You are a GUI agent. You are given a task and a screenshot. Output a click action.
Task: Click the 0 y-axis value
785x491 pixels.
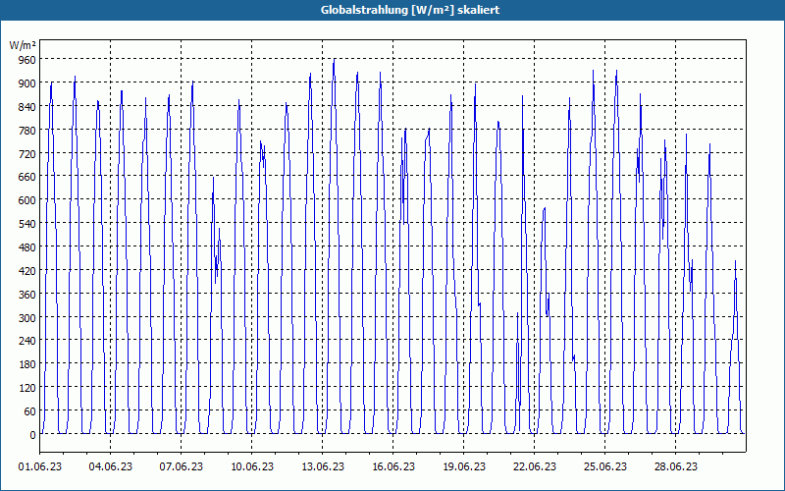point(32,435)
